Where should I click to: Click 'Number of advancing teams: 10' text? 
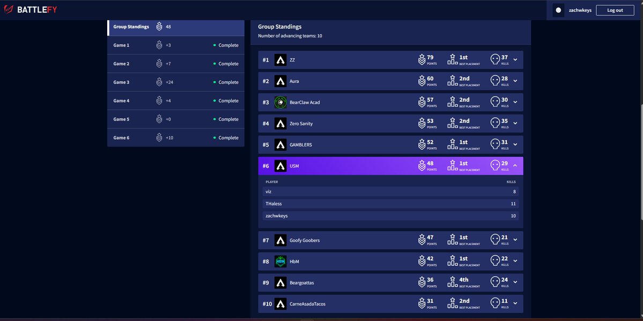[290, 36]
